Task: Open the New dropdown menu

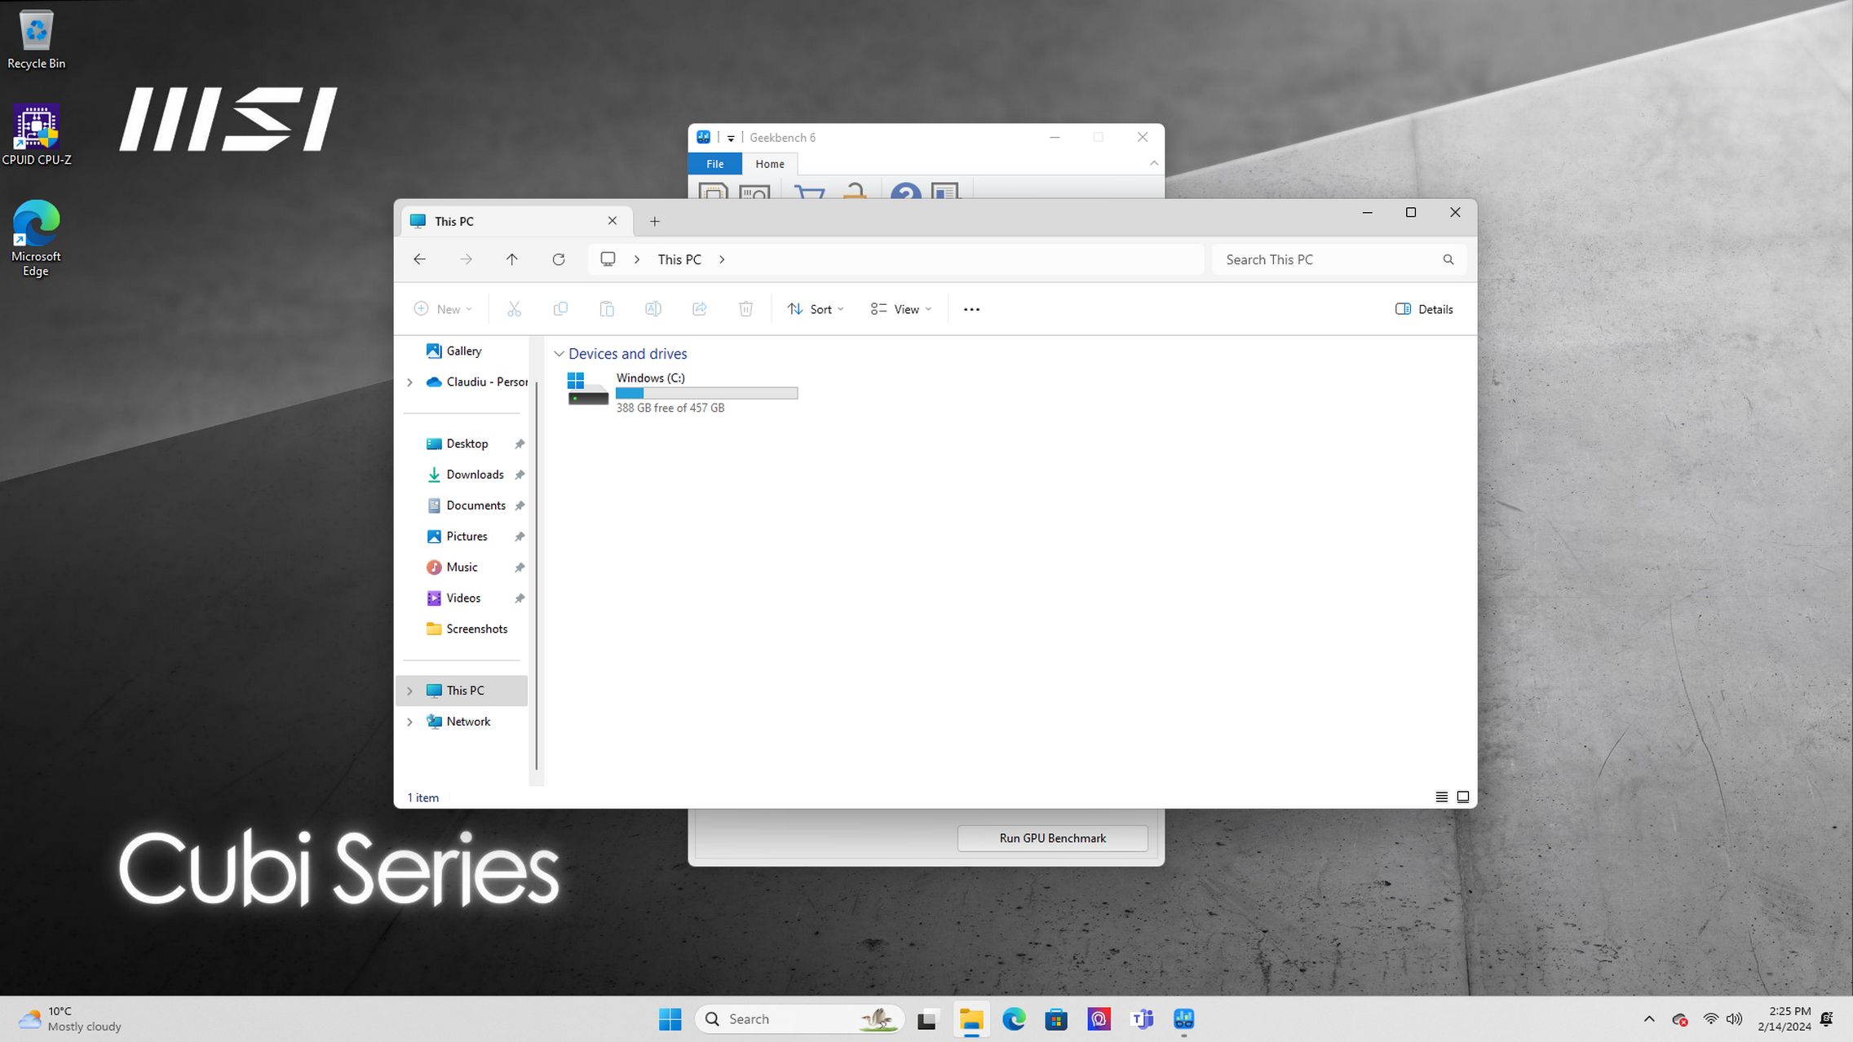Action: pos(443,309)
